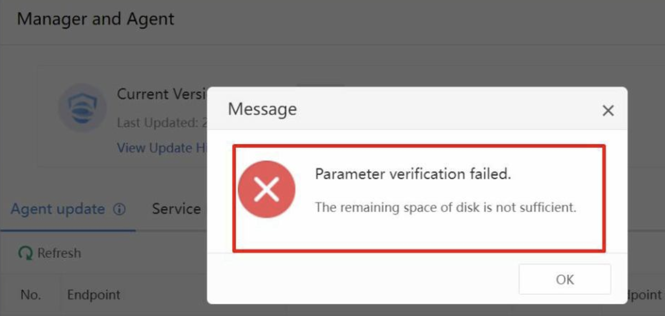Click the red error X icon
This screenshot has height=316, width=665.
266,190
